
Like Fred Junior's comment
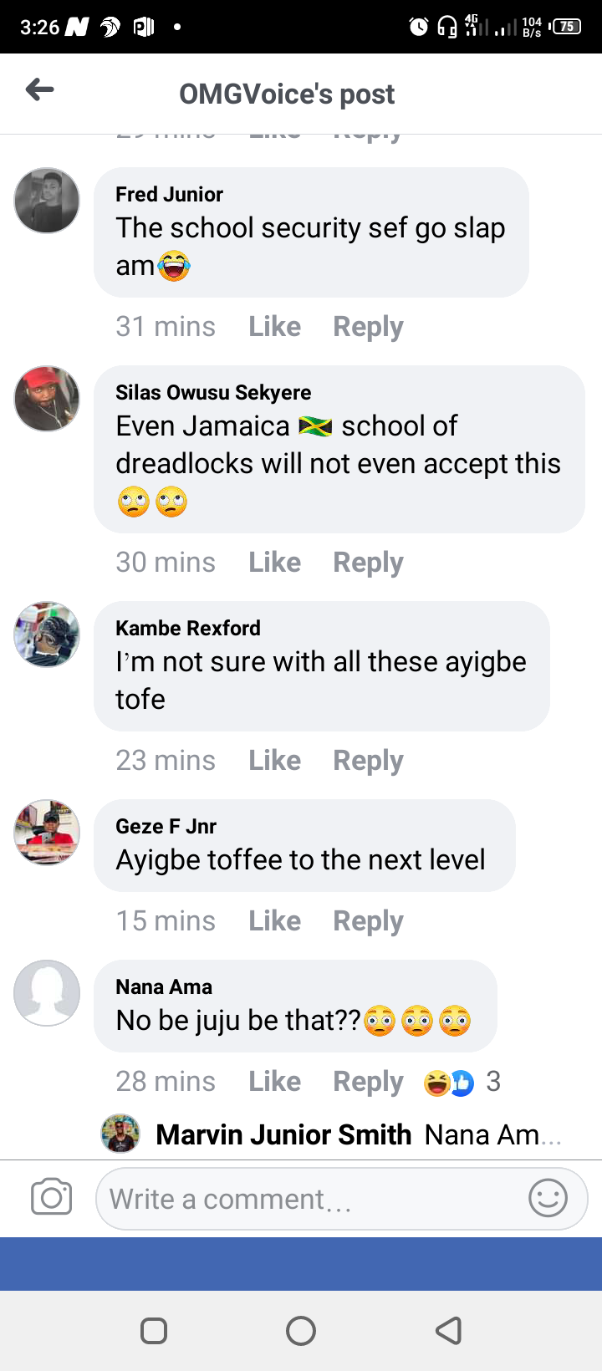pyautogui.click(x=274, y=326)
